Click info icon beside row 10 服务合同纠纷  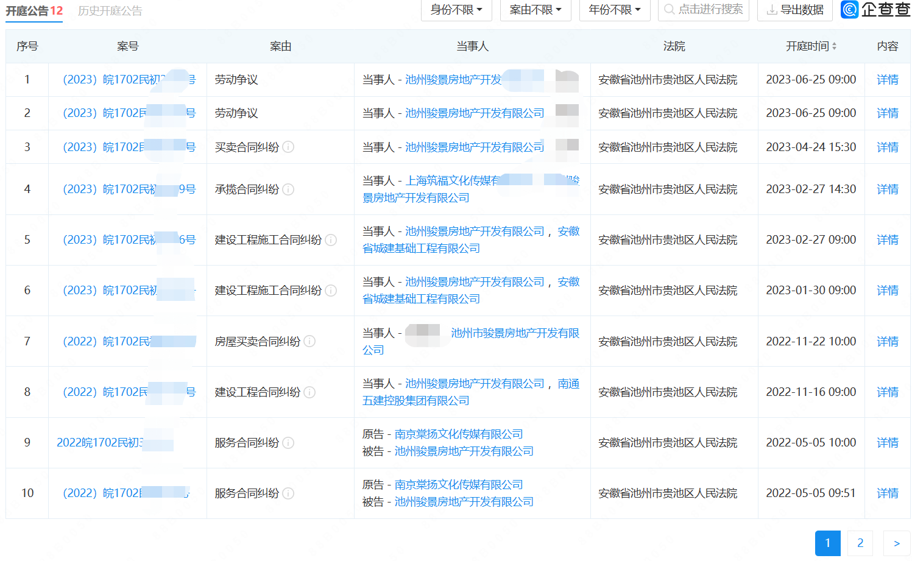(289, 493)
